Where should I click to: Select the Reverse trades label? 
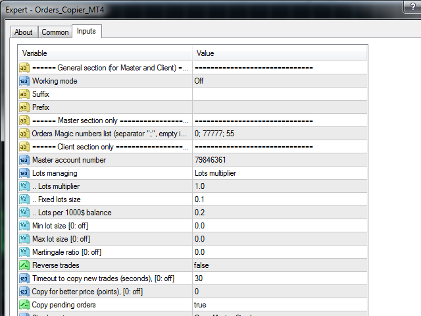56,265
